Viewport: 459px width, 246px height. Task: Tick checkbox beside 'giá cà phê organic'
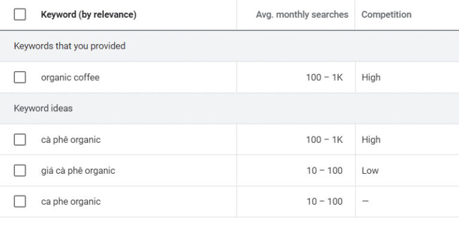(20, 170)
